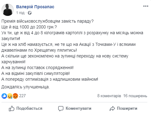Click the globe public privacy icon
The image size is (151, 114).
[30, 13]
